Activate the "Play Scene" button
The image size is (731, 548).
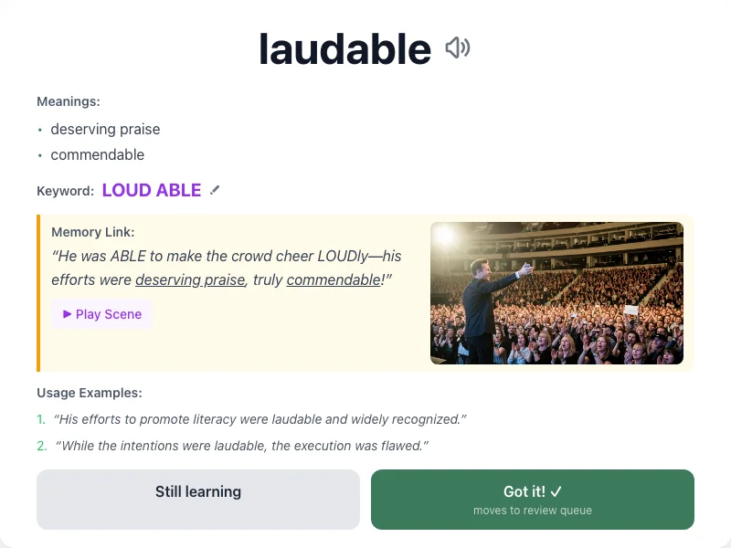101,314
